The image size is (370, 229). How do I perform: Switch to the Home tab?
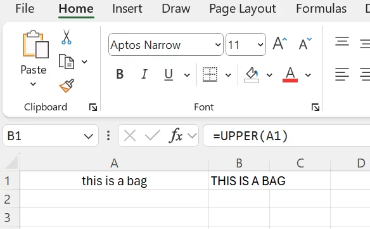pyautogui.click(x=76, y=9)
